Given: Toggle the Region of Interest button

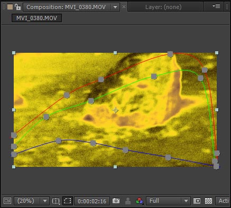Looking at the screenshot, I should click(68, 201).
